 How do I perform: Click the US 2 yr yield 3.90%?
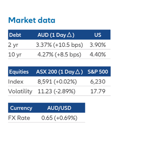(x=98, y=45)
